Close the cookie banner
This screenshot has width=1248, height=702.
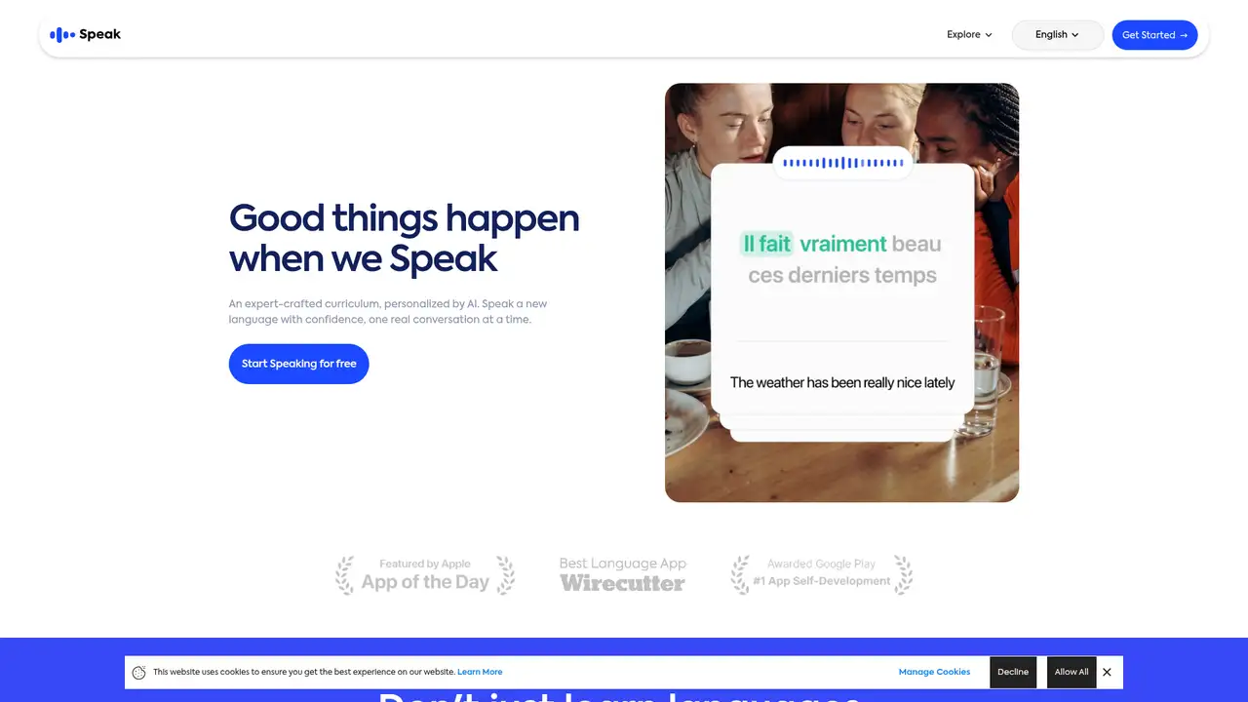(1107, 672)
